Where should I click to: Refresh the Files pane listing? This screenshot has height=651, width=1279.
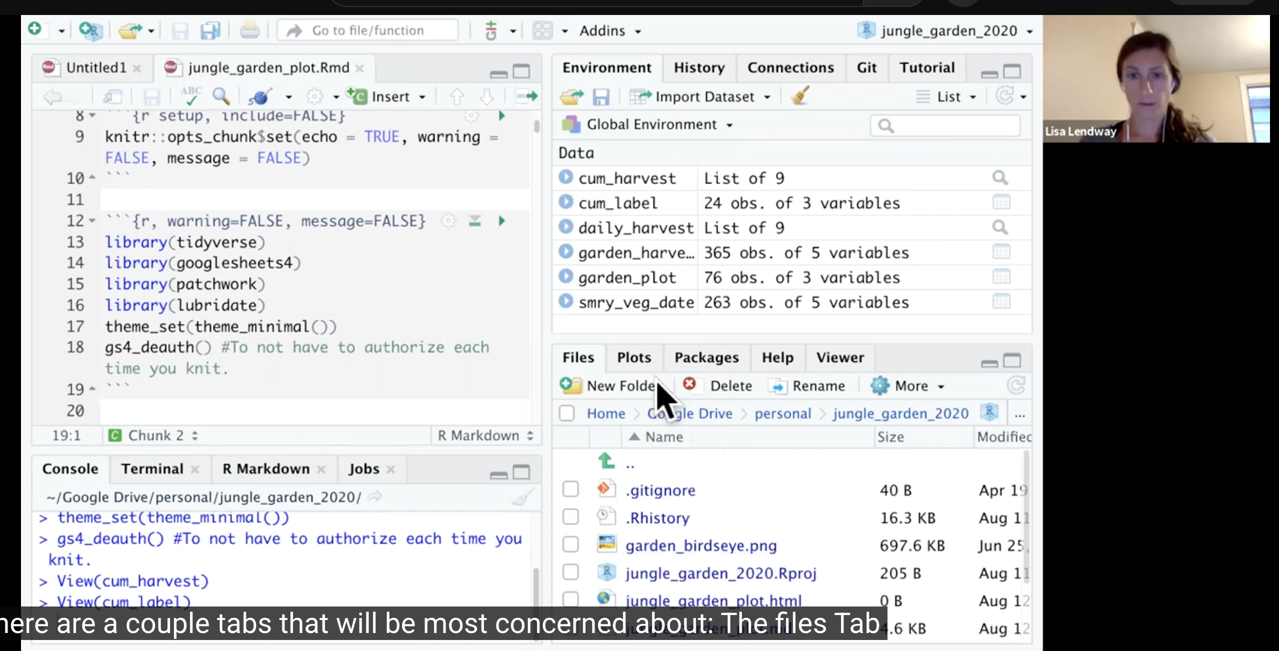[x=1016, y=385]
